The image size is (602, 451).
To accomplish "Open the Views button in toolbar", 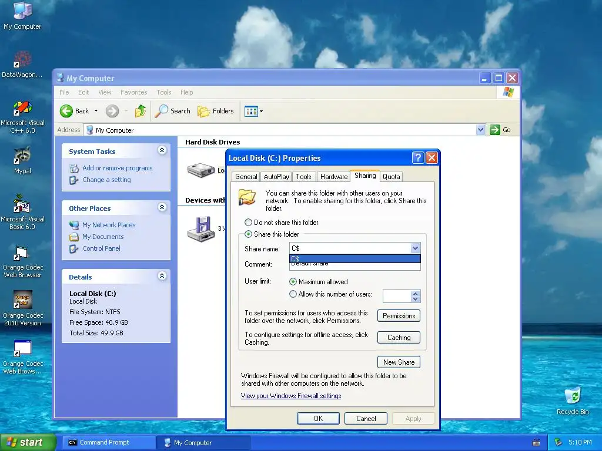I will [x=251, y=111].
